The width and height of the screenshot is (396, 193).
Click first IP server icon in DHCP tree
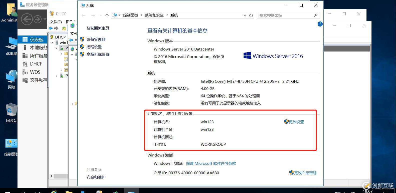(x=62, y=48)
